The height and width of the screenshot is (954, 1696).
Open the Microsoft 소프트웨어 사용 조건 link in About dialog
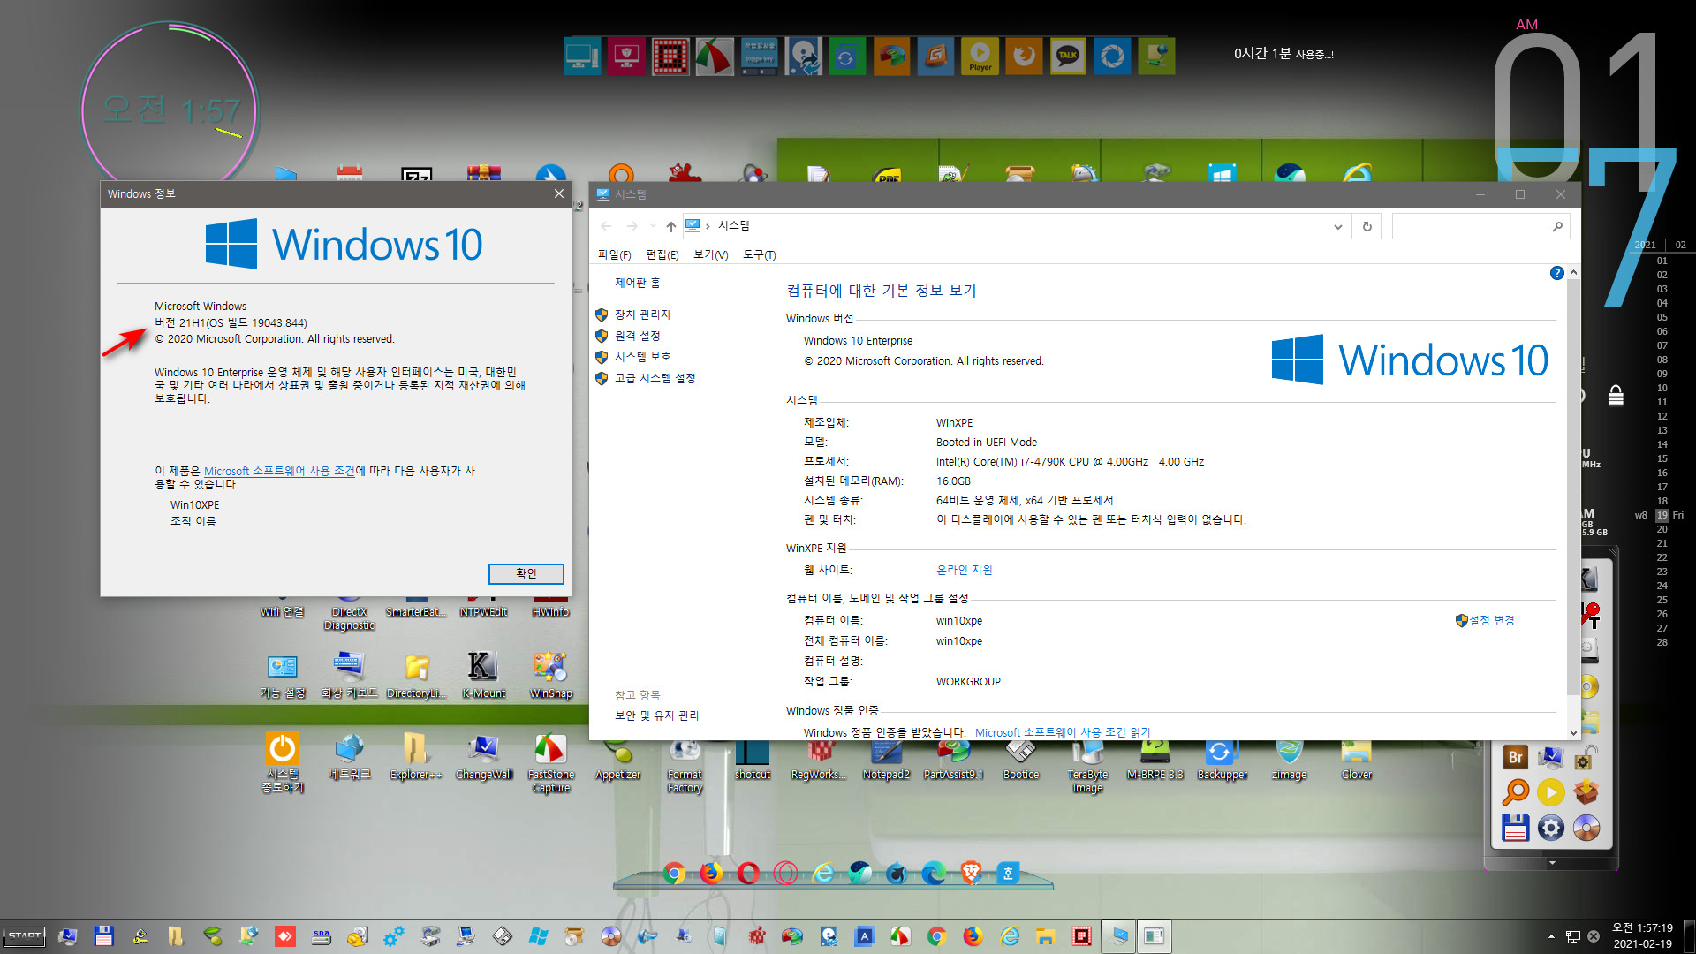(x=279, y=471)
